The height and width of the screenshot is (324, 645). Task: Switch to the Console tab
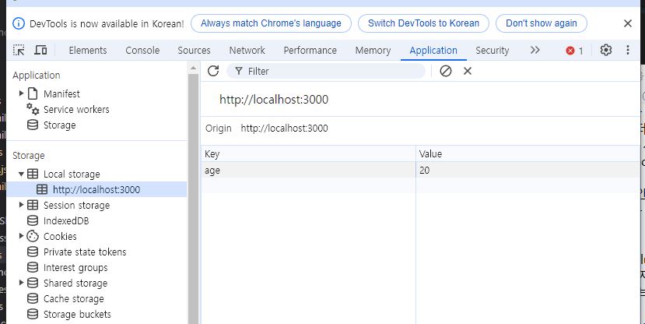pos(142,50)
